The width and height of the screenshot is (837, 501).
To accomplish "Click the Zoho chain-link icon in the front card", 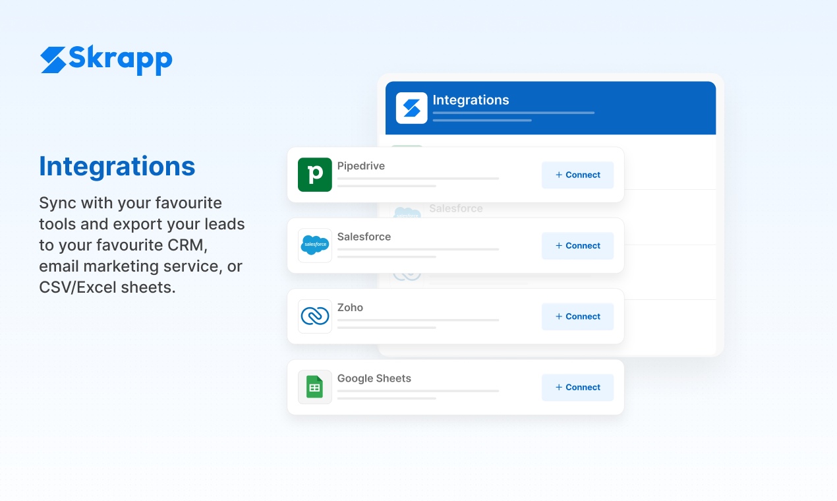I will [315, 316].
